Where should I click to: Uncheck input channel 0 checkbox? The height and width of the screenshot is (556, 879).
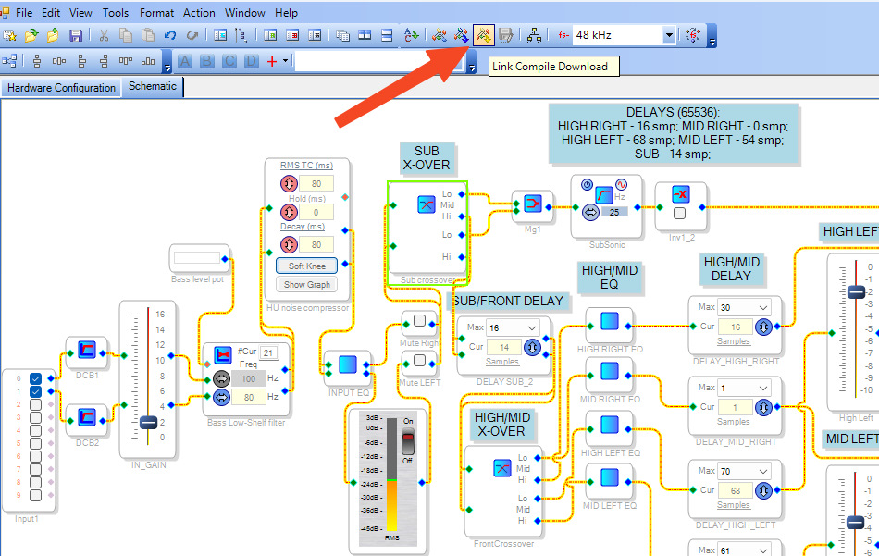35,378
